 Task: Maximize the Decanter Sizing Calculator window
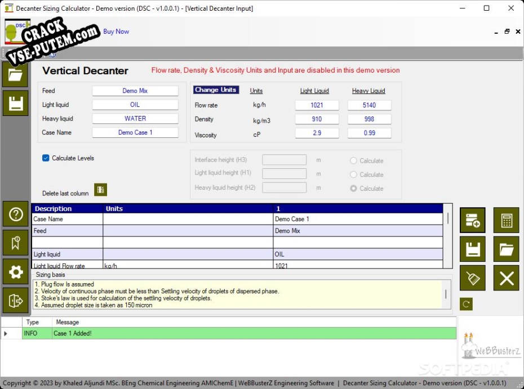487,8
